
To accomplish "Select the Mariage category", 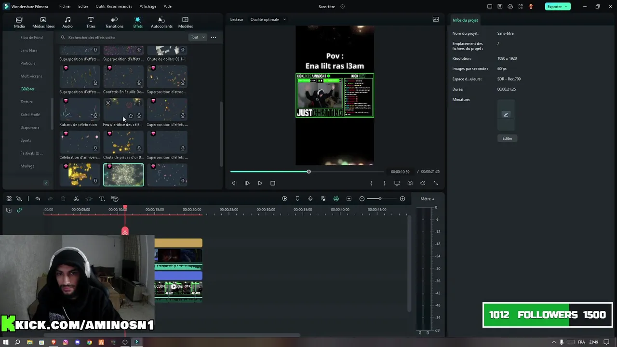I will 27,166.
